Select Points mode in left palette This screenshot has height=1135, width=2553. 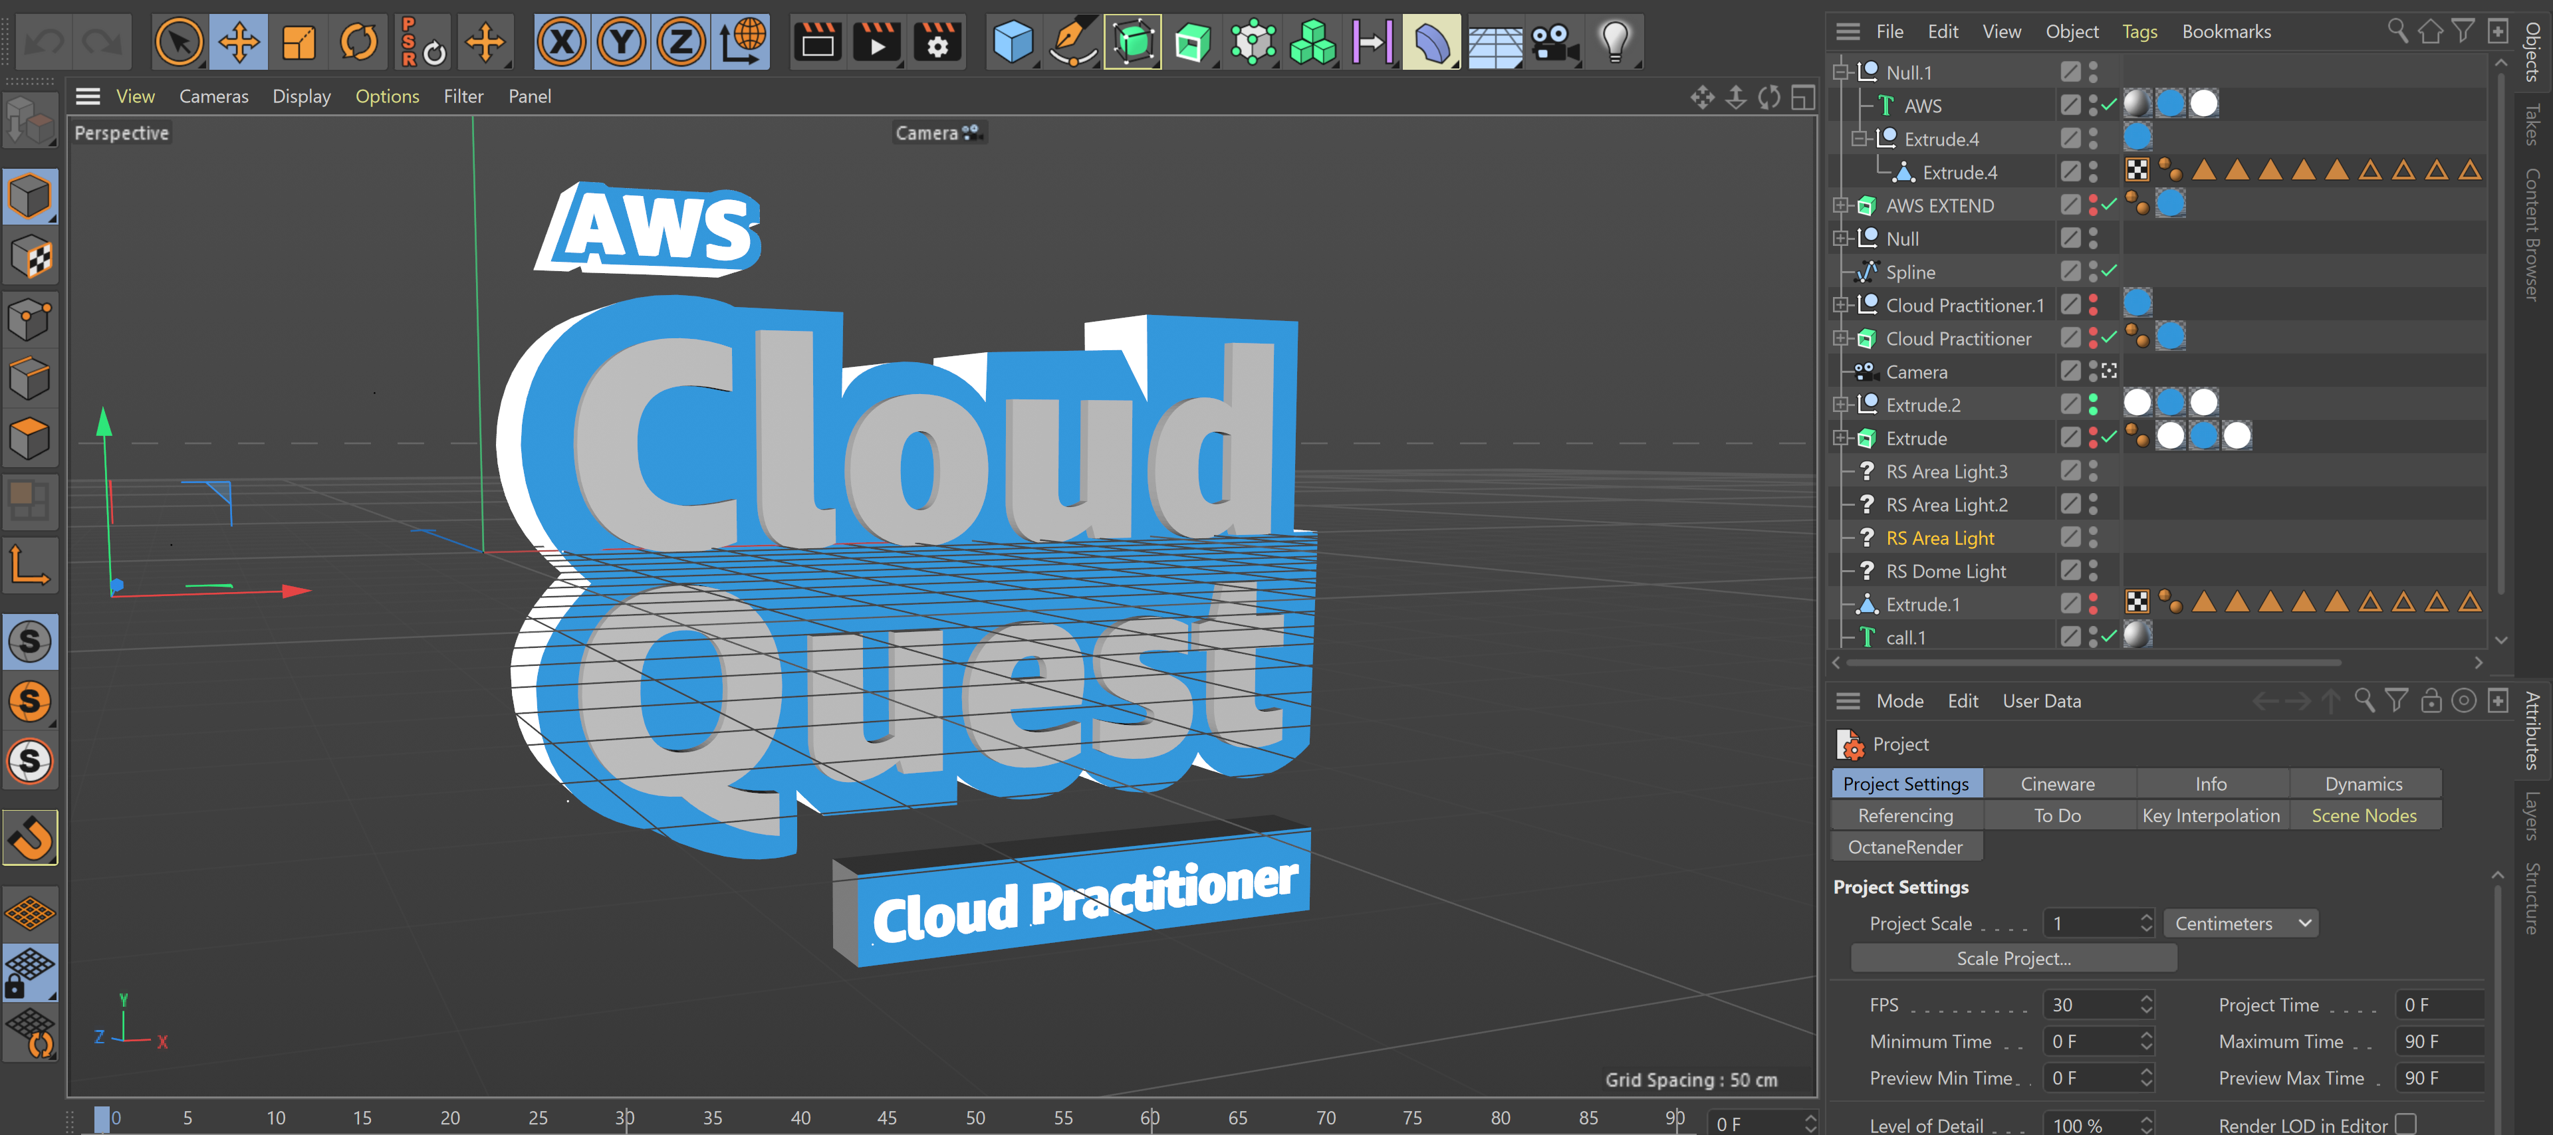coord(30,319)
